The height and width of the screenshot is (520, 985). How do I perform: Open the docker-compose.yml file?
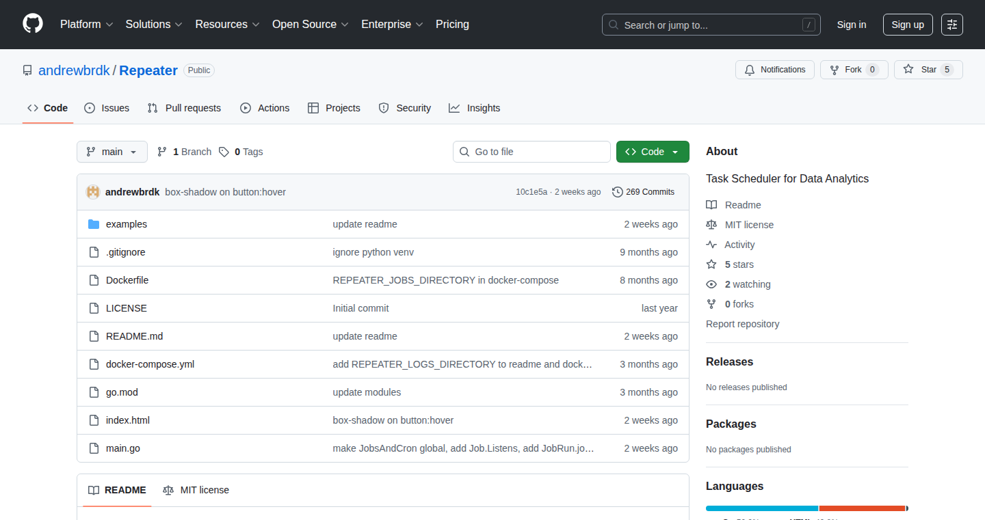tap(150, 364)
